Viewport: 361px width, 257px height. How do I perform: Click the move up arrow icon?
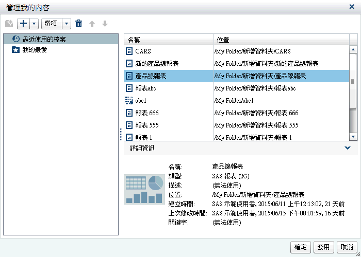[x=93, y=24]
